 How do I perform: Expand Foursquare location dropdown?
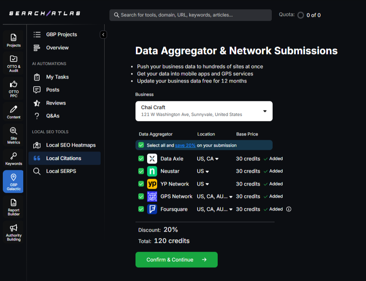pos(215,209)
